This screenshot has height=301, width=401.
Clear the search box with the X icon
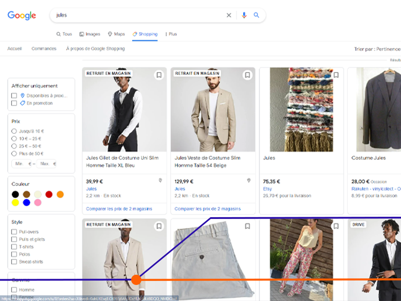coord(229,15)
